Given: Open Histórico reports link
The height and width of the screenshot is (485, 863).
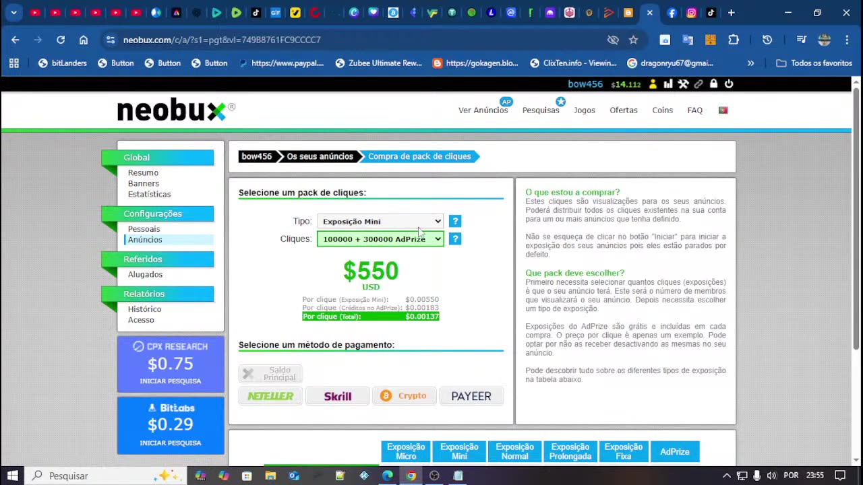Looking at the screenshot, I should pos(144,309).
